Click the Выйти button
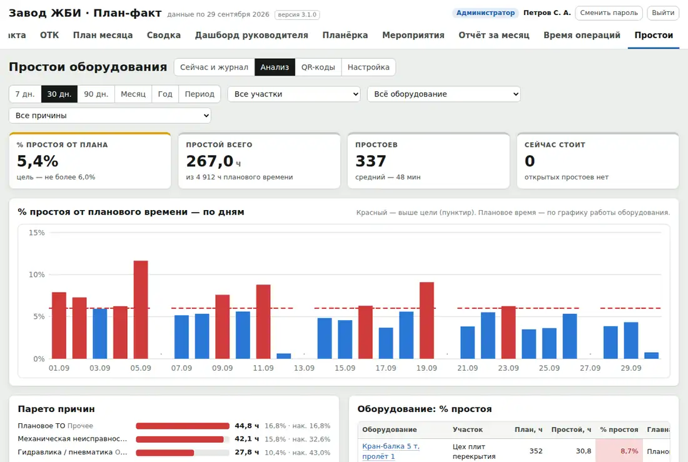Viewport: 688px width, 462px height. point(663,13)
